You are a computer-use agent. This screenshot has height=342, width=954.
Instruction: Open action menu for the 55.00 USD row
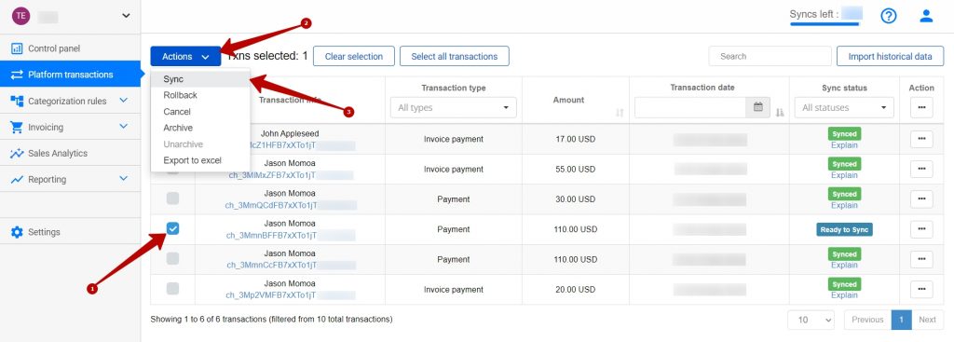click(921, 170)
